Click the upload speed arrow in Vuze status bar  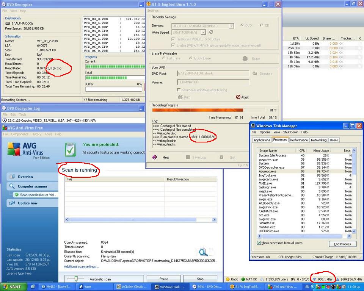338,279
